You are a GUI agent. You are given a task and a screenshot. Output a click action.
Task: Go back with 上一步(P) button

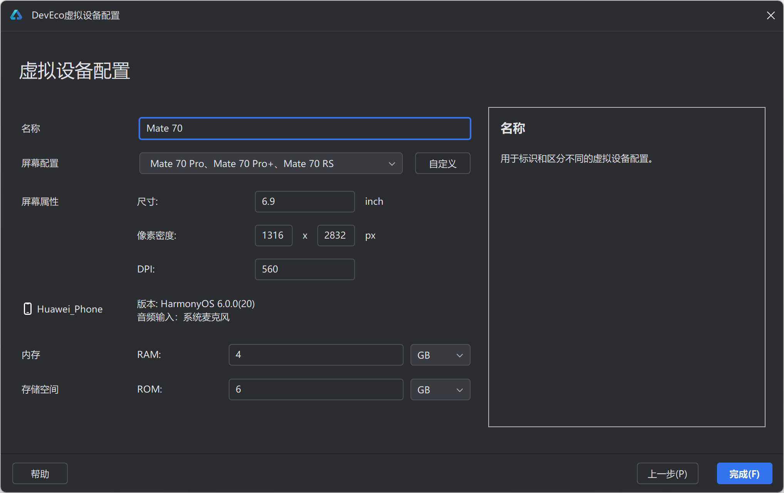click(x=667, y=473)
